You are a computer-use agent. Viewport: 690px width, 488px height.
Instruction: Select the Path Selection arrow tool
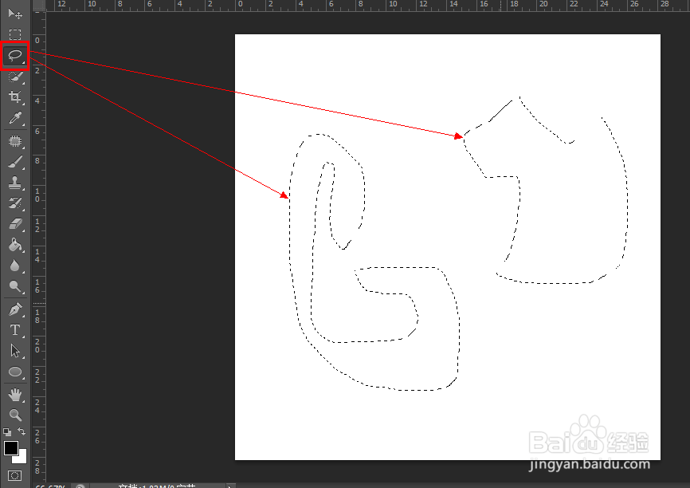coord(15,351)
